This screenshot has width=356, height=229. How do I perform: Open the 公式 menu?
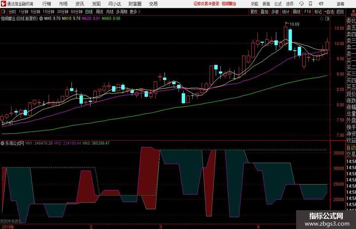(278, 4)
